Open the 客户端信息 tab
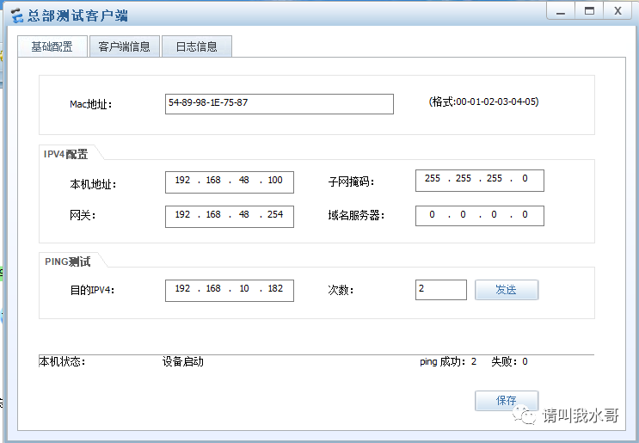Screen dimensions: 639x443 pyautogui.click(x=125, y=46)
